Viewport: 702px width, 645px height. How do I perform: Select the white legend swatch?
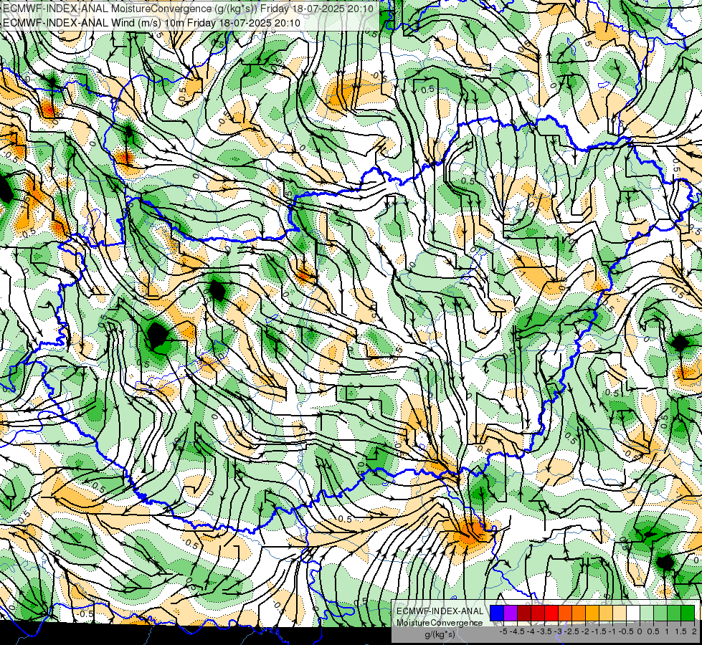(x=633, y=613)
